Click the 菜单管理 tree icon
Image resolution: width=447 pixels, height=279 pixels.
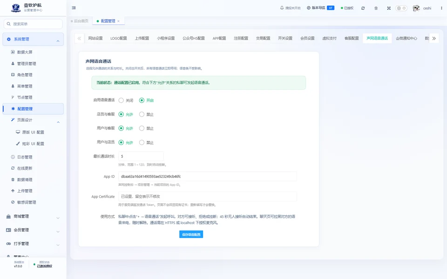13,86
